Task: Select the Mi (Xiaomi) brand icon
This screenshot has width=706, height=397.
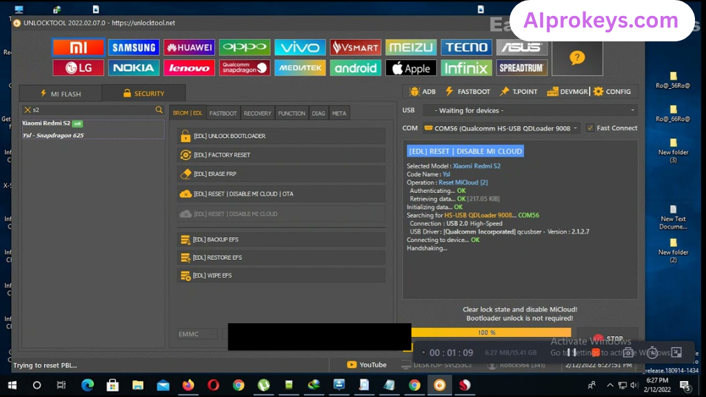Action: 79,48
